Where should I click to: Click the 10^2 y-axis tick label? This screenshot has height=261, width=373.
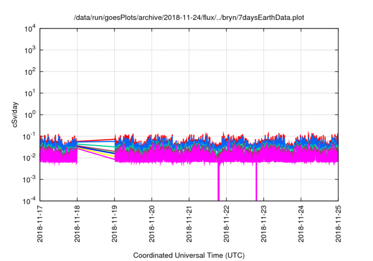30,72
